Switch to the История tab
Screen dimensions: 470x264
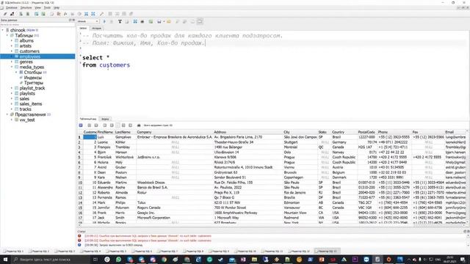click(96, 28)
